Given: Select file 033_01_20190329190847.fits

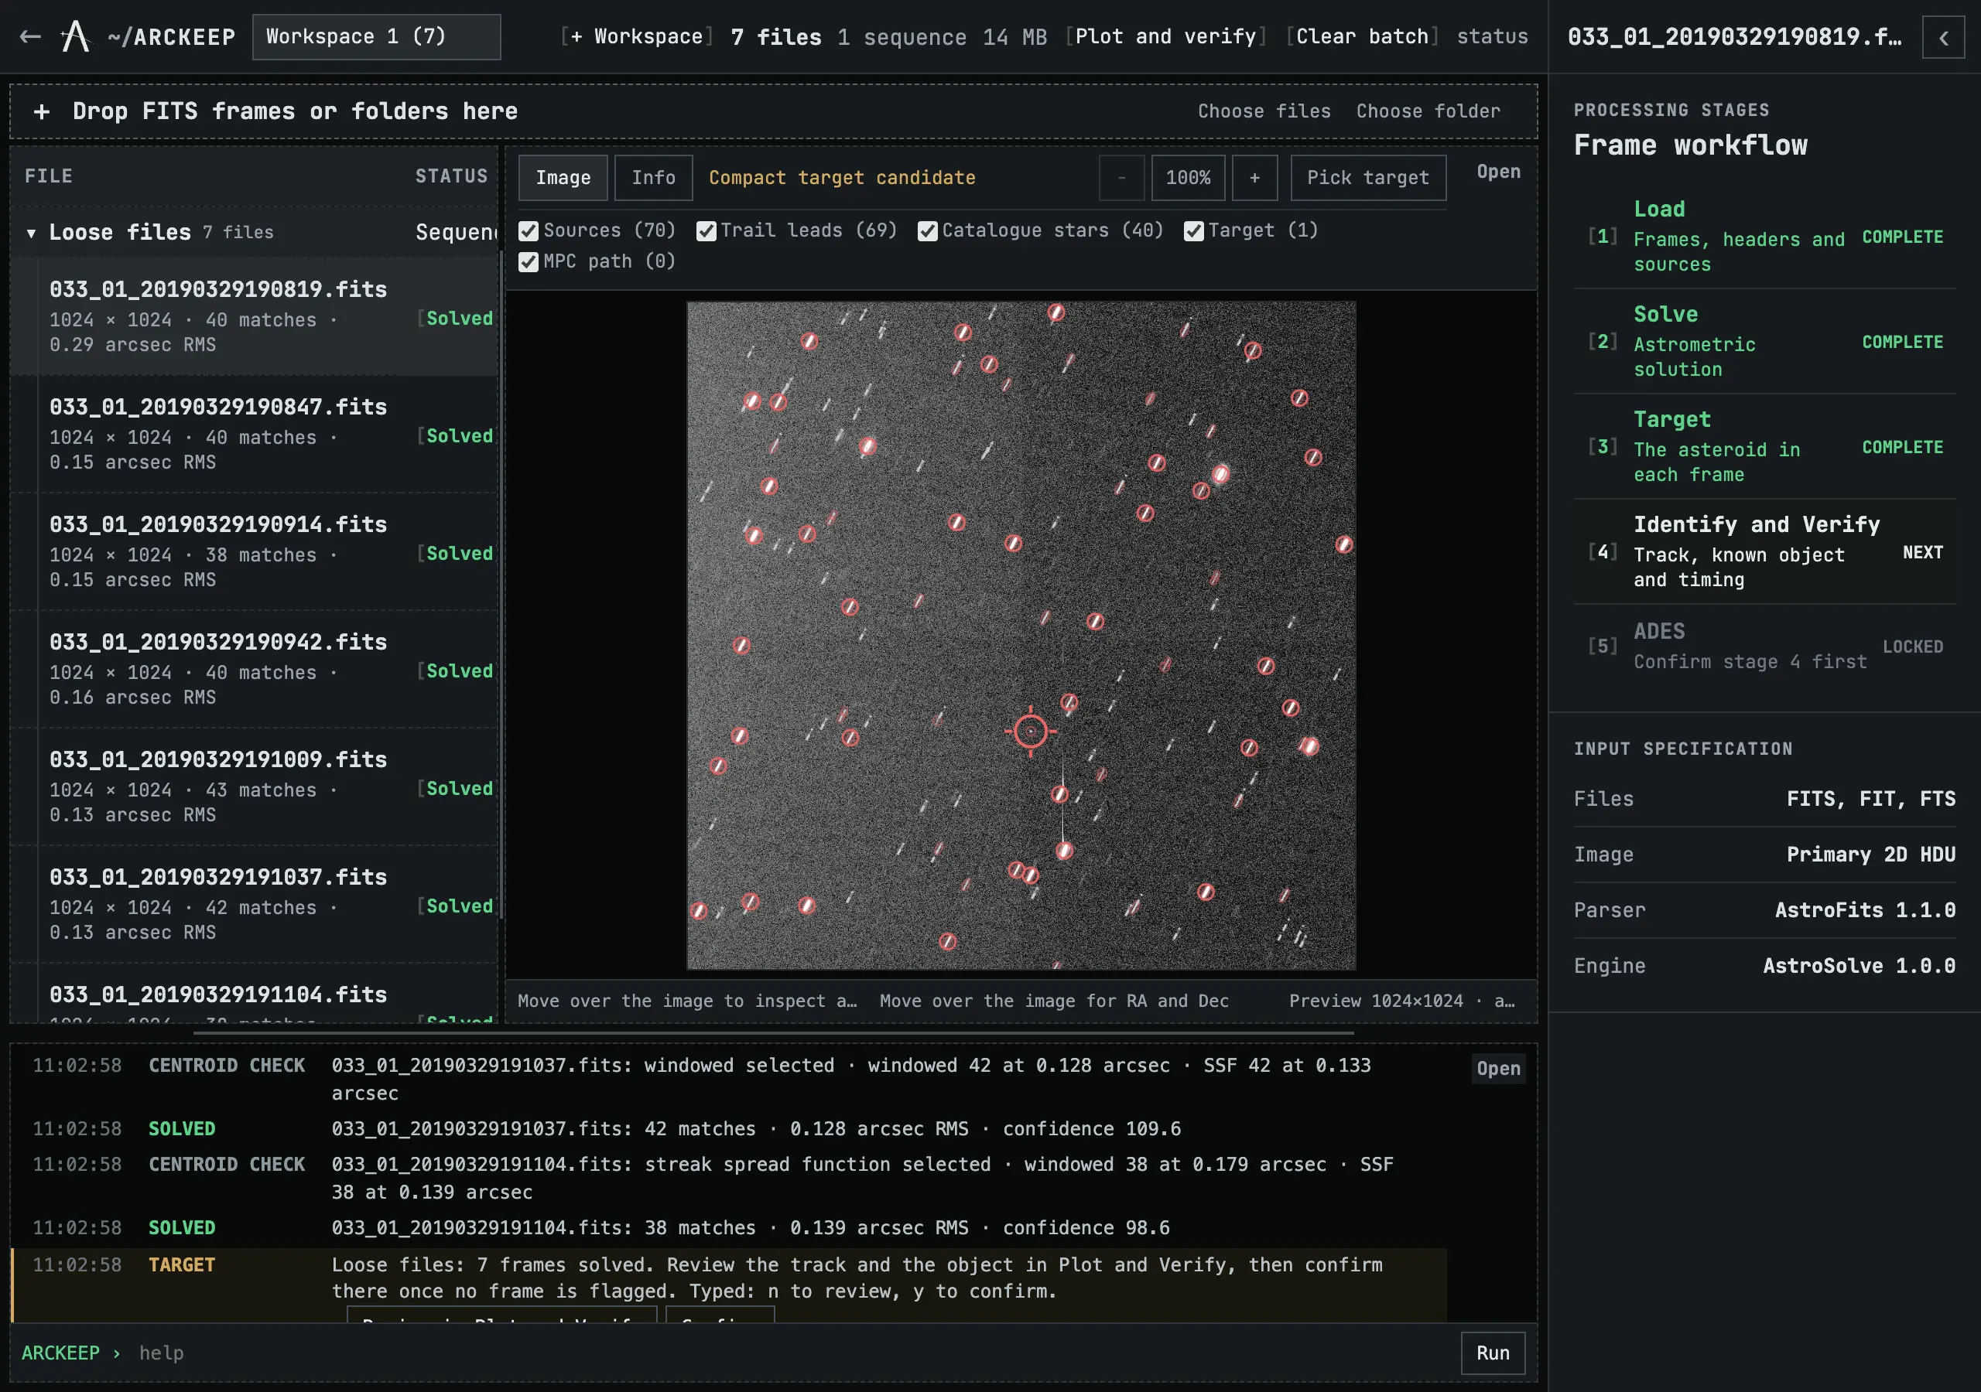Looking at the screenshot, I should [255, 434].
